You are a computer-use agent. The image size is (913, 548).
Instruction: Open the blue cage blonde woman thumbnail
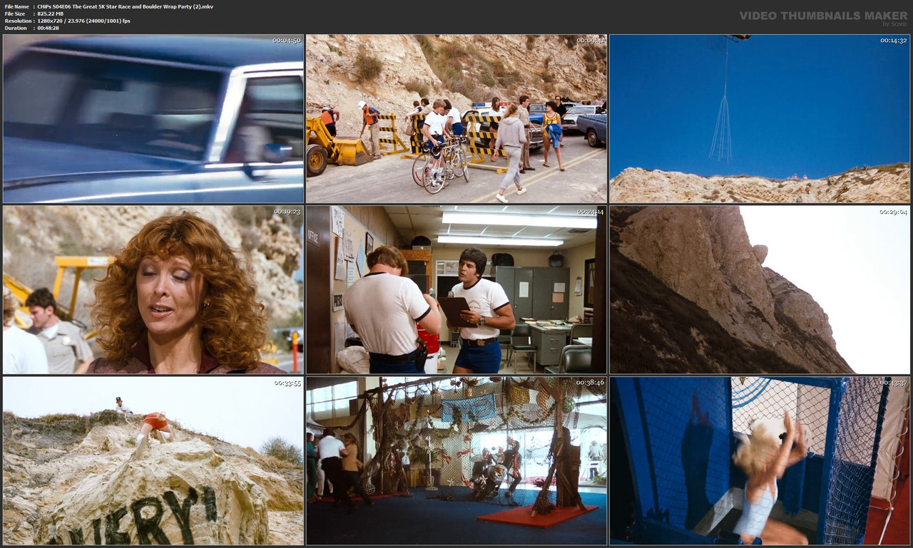(760, 461)
